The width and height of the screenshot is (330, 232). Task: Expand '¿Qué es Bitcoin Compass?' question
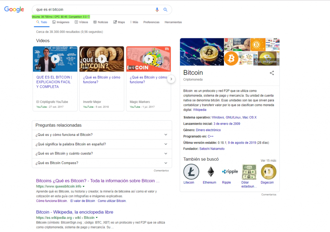[x=102, y=163]
